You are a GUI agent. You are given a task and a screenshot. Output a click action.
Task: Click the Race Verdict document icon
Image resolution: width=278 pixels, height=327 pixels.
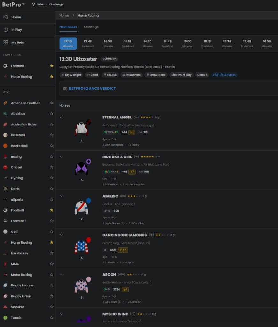tap(65, 89)
